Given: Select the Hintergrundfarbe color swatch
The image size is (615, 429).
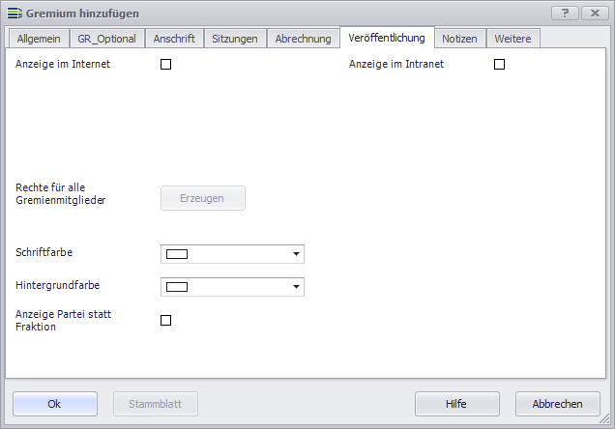Looking at the screenshot, I should click(177, 287).
